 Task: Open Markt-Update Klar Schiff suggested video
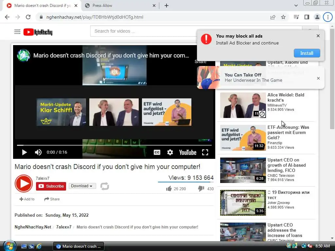point(61,112)
